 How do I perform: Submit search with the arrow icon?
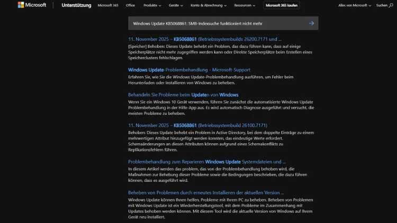[x=311, y=23]
